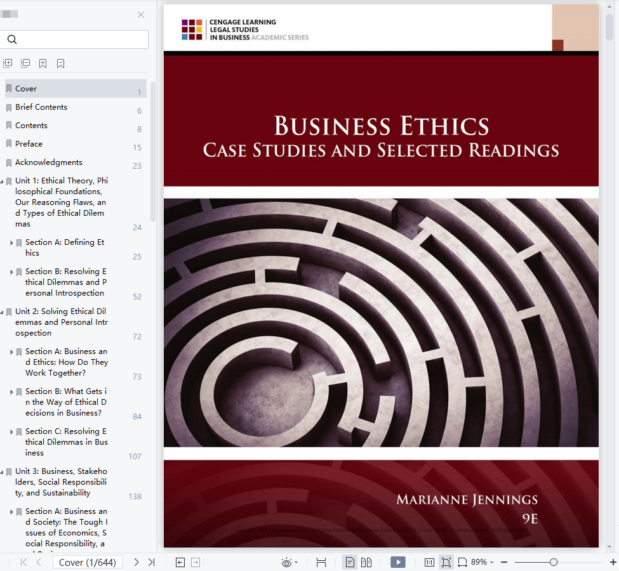Switch to two-page view
This screenshot has height=571, width=619.
click(366, 562)
